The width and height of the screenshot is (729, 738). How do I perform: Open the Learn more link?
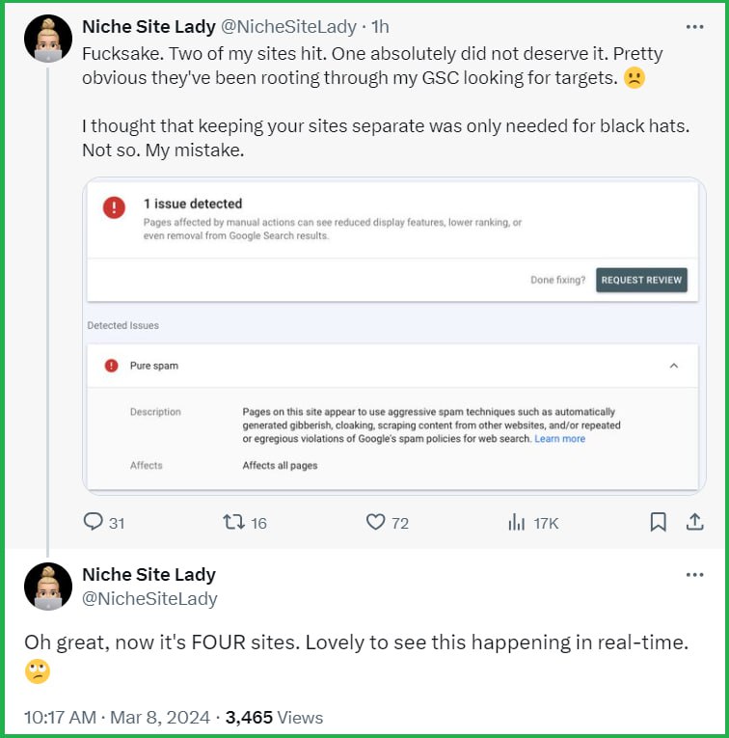coord(559,439)
